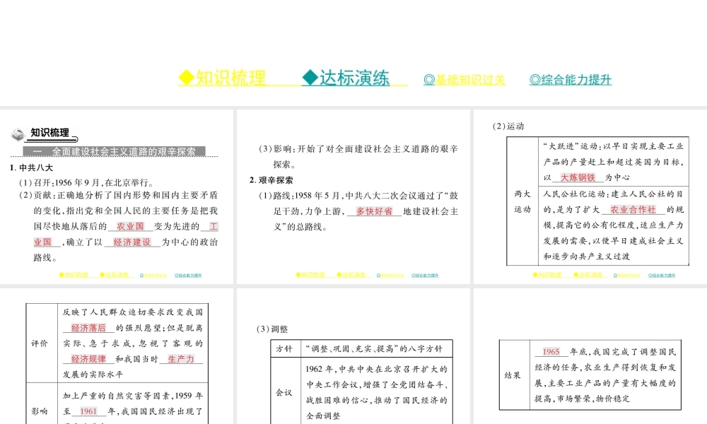This screenshot has width=707, height=424.
Task: Click small 综合能力提升 link under 运动 slide
Action: tap(662, 276)
